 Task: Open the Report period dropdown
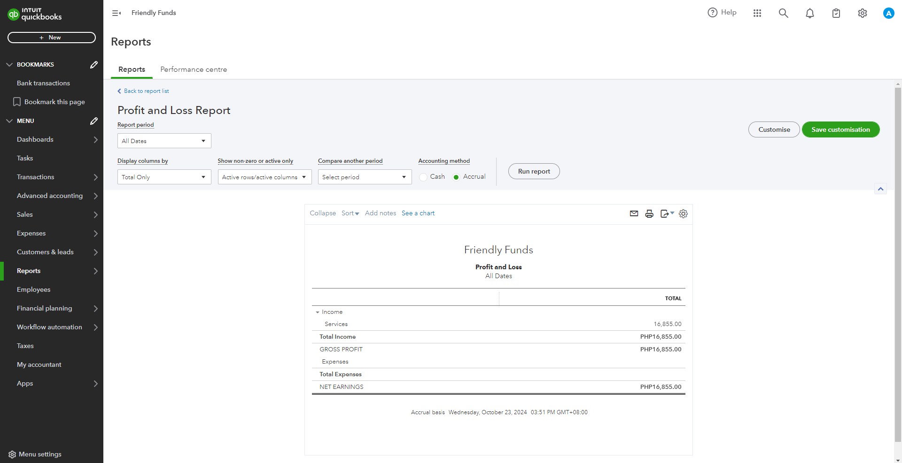pyautogui.click(x=164, y=141)
